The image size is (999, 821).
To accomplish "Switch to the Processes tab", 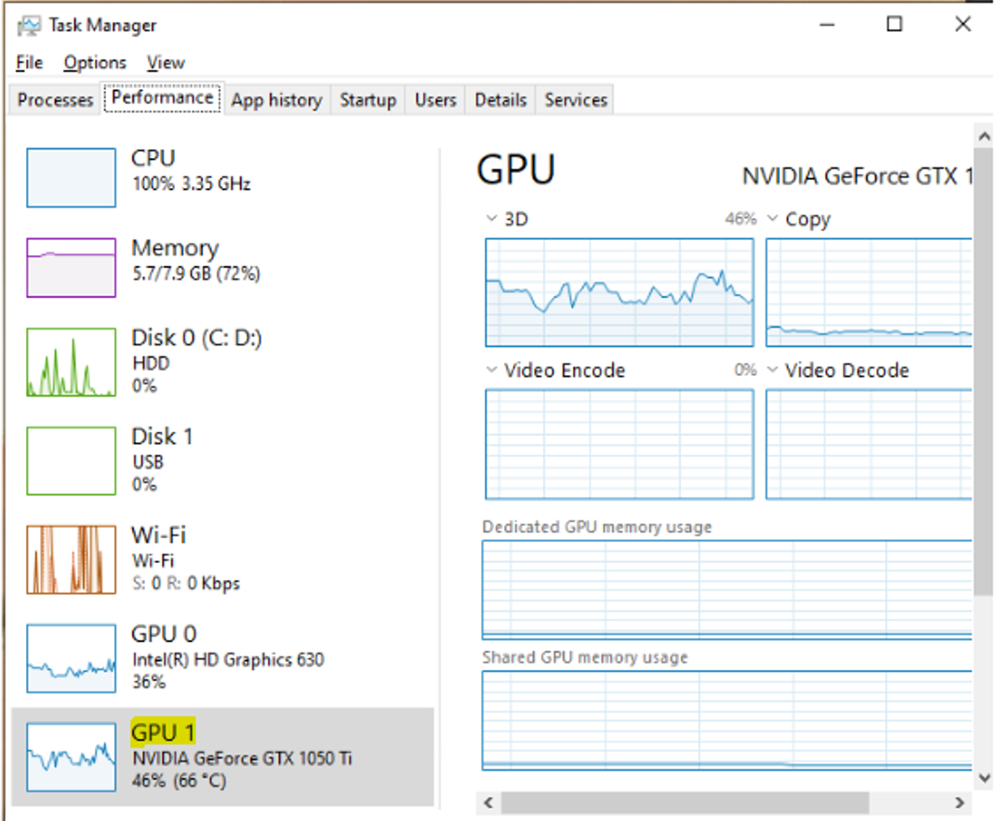I will 56,101.
